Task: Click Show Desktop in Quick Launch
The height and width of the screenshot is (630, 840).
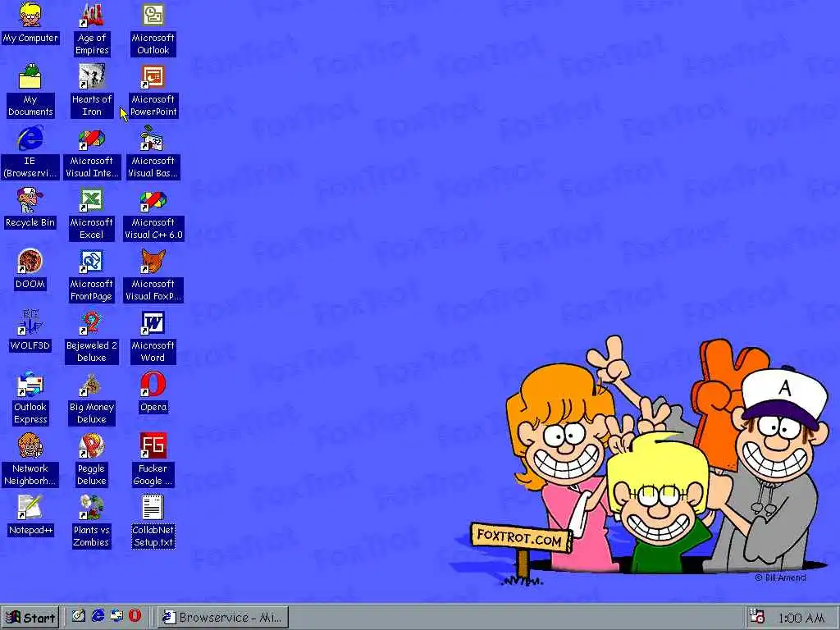Action: tap(79, 616)
